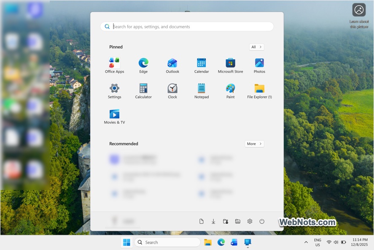The height and width of the screenshot is (250, 374).
Task: Open Office Apps from pinned apps
Action: tap(115, 65)
